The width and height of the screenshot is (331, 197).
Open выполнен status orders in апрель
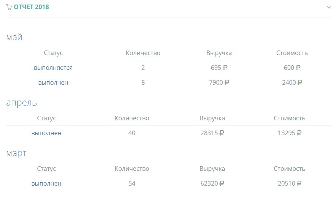[x=46, y=133]
